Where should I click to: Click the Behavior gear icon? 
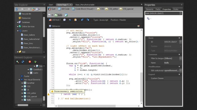tap(50, 26)
